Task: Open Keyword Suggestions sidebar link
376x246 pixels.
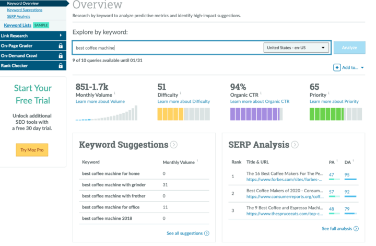Action: 25,10
